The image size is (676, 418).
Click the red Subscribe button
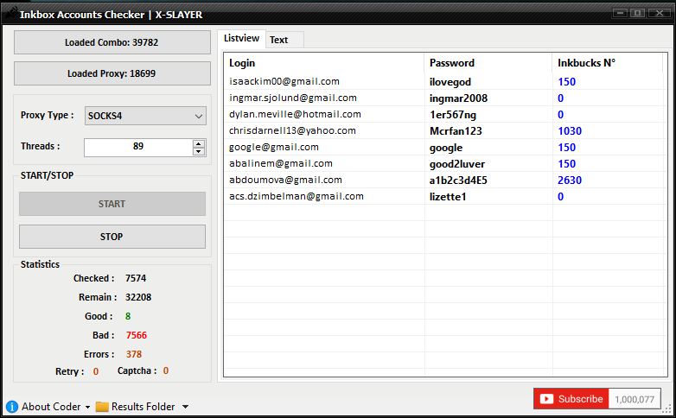coord(571,399)
